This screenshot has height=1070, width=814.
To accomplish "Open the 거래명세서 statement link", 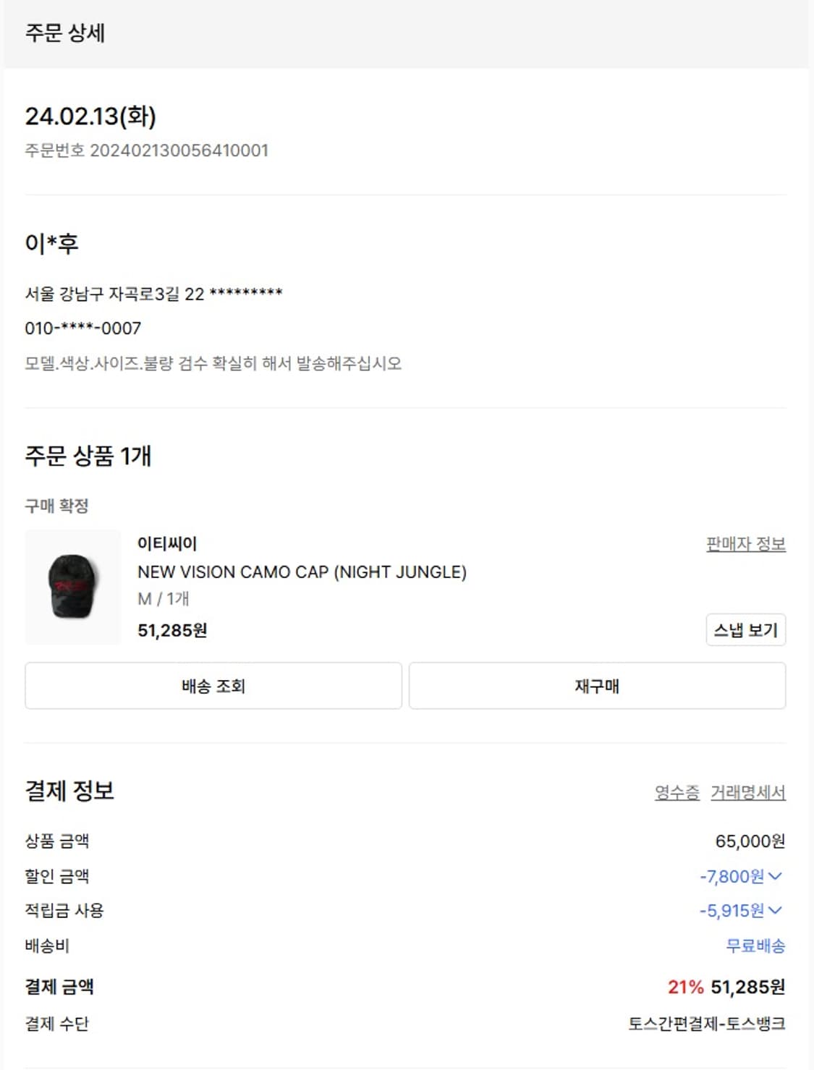I will (747, 792).
